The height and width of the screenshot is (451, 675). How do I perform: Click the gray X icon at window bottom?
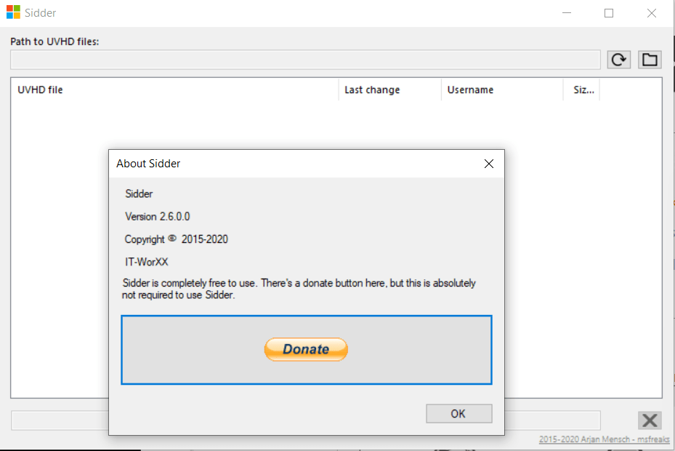coord(650,420)
